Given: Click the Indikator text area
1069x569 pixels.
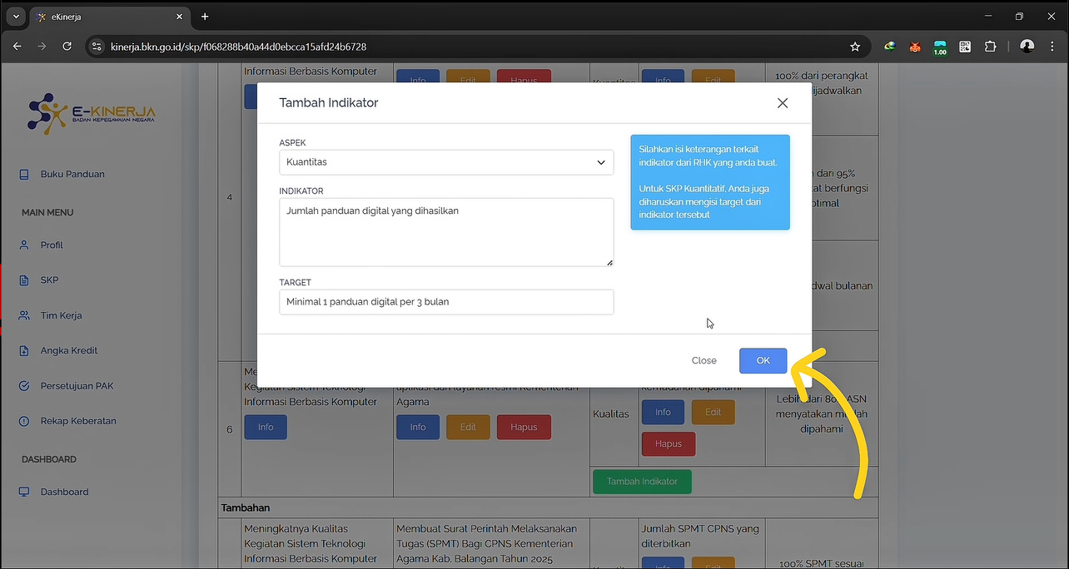Looking at the screenshot, I should coord(446,232).
